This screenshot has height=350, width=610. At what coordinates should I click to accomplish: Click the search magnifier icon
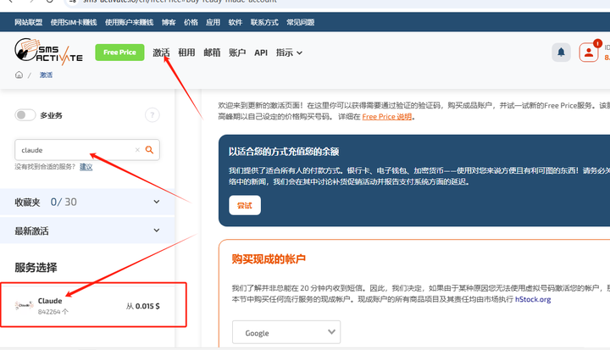point(149,150)
